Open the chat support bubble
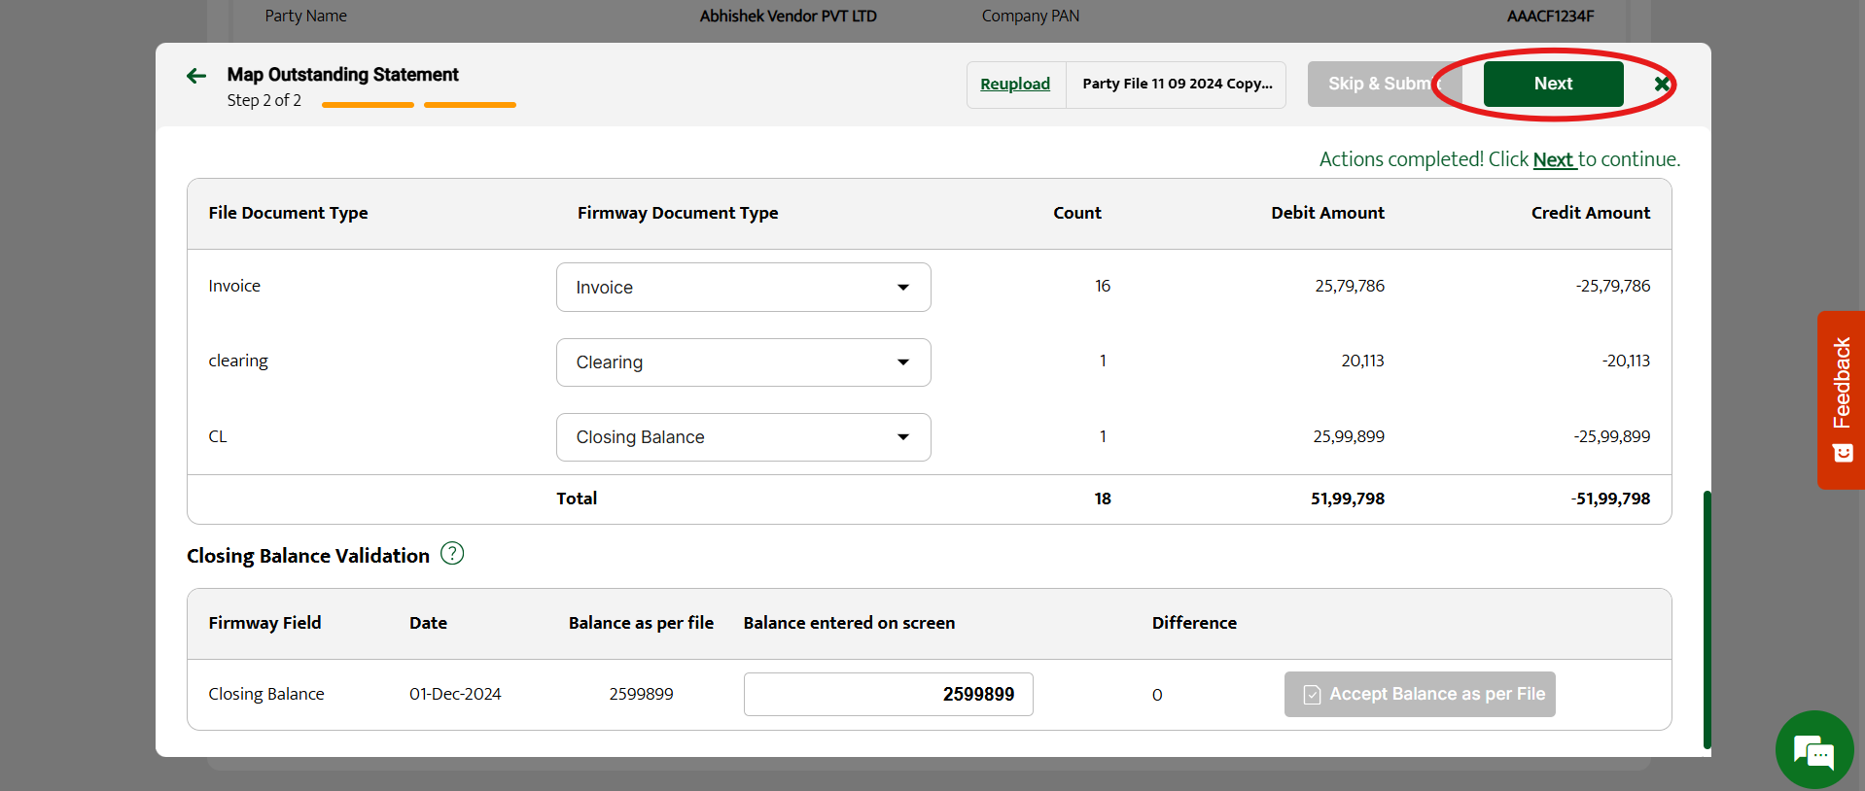The image size is (1865, 791). click(1813, 750)
